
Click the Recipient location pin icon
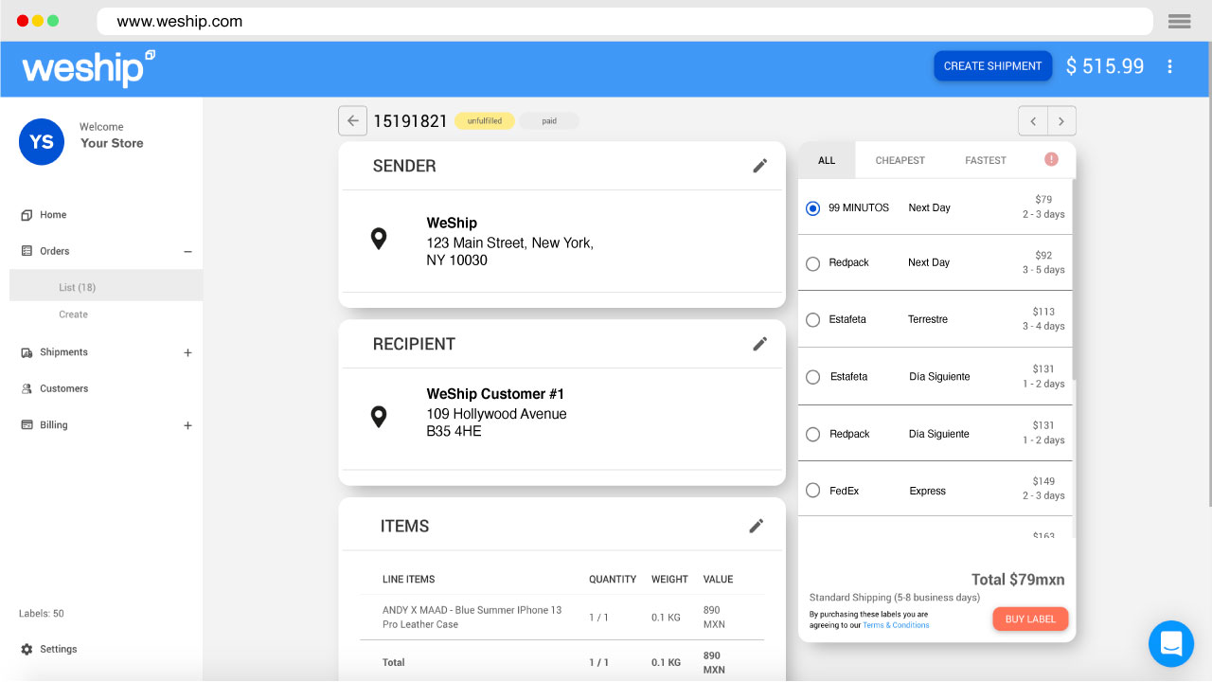[379, 417]
